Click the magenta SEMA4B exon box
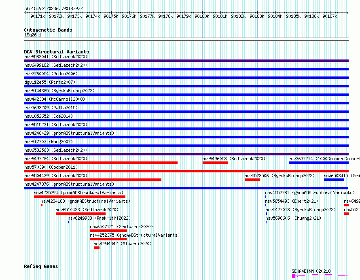The width and height of the screenshot is (360, 280). pos(293,276)
